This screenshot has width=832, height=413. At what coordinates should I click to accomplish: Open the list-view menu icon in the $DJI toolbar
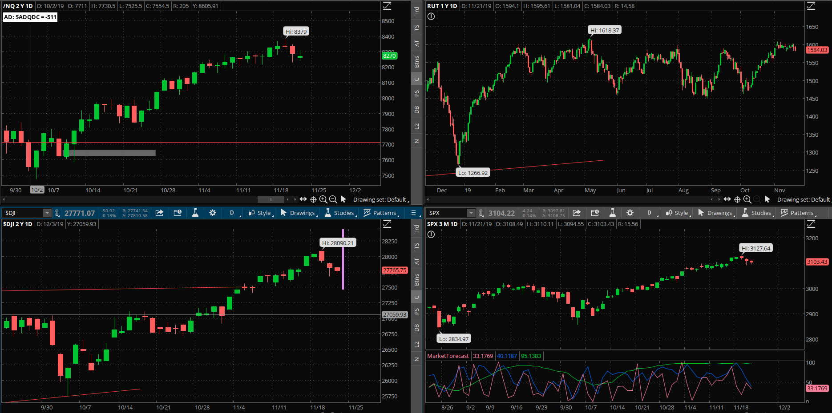tap(413, 213)
